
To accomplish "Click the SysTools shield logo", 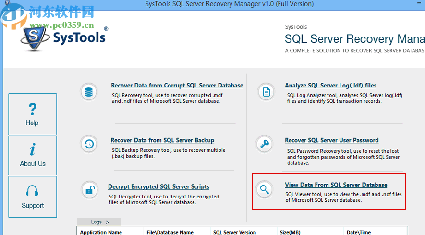I will pos(35,38).
